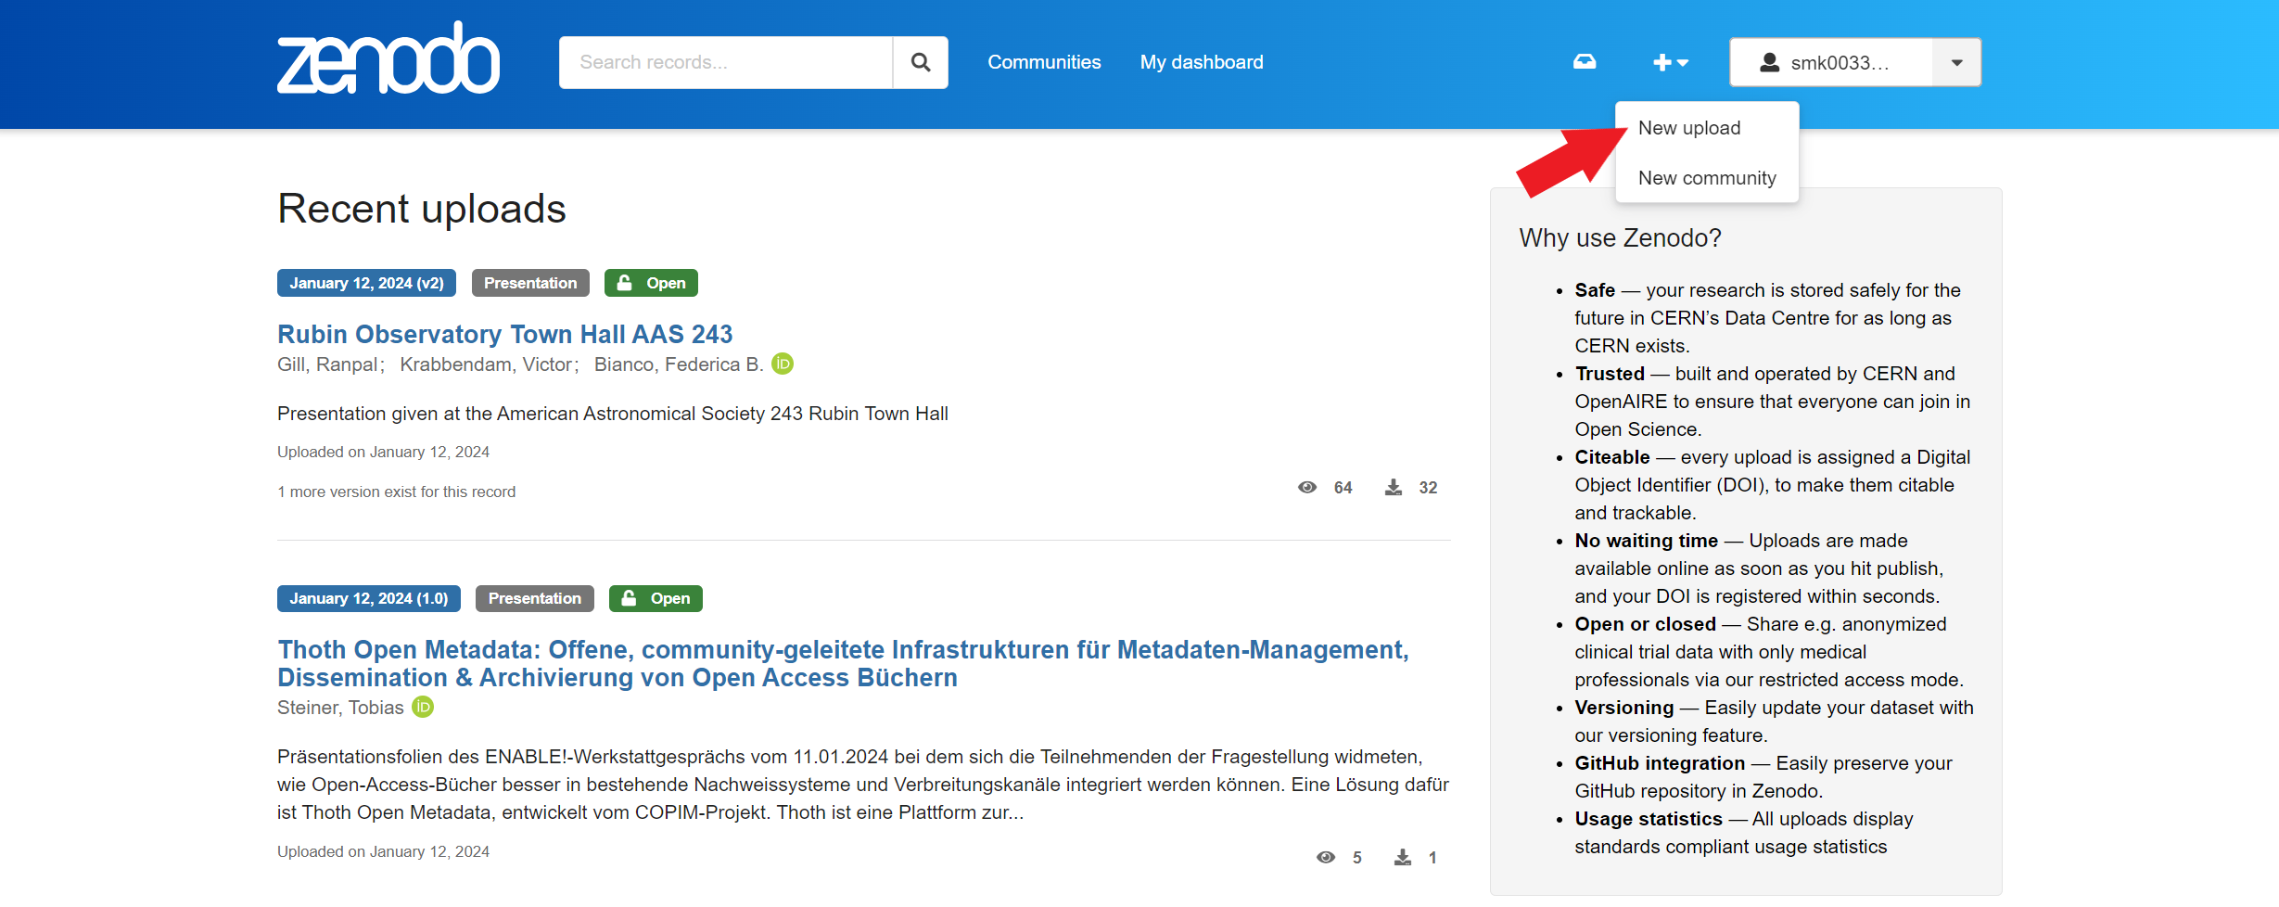Viewport: 2279px width, 907px height.
Task: Click the Open access badge on Thoth record
Action: point(656,598)
